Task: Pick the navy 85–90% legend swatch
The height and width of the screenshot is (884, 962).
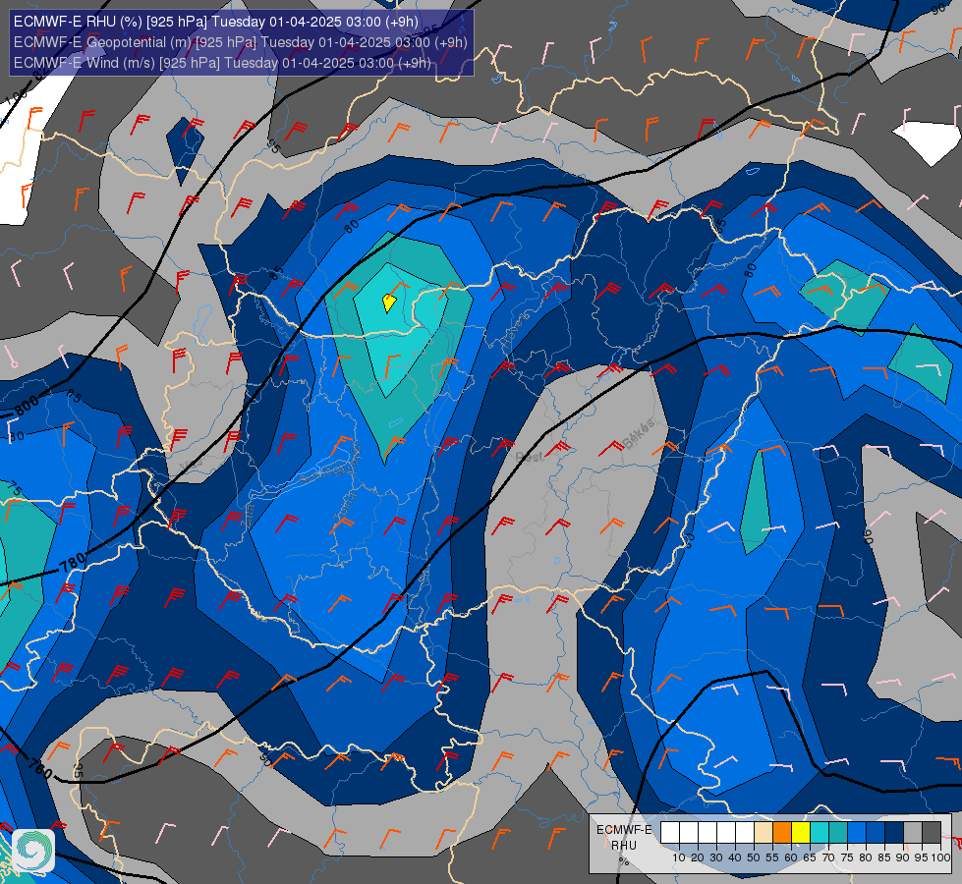Action: (x=894, y=833)
